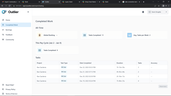This screenshot has width=171, height=96.
Task: Click the Outlier brand name
Action: [13, 12]
